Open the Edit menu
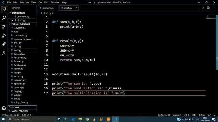Screen dimensions: 218x122 [15, 2]
